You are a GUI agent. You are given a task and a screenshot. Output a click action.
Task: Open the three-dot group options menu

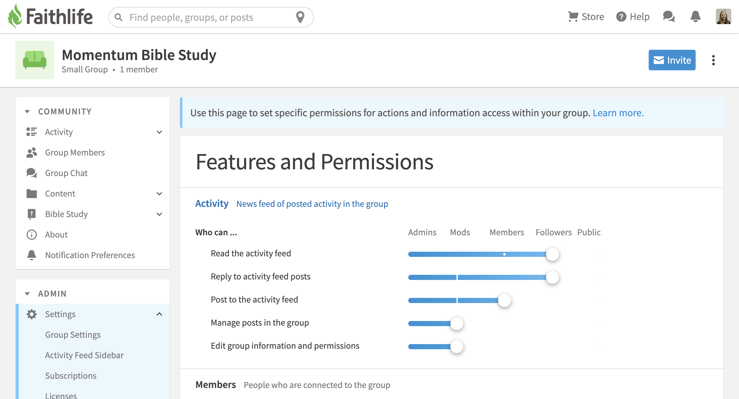(x=713, y=60)
